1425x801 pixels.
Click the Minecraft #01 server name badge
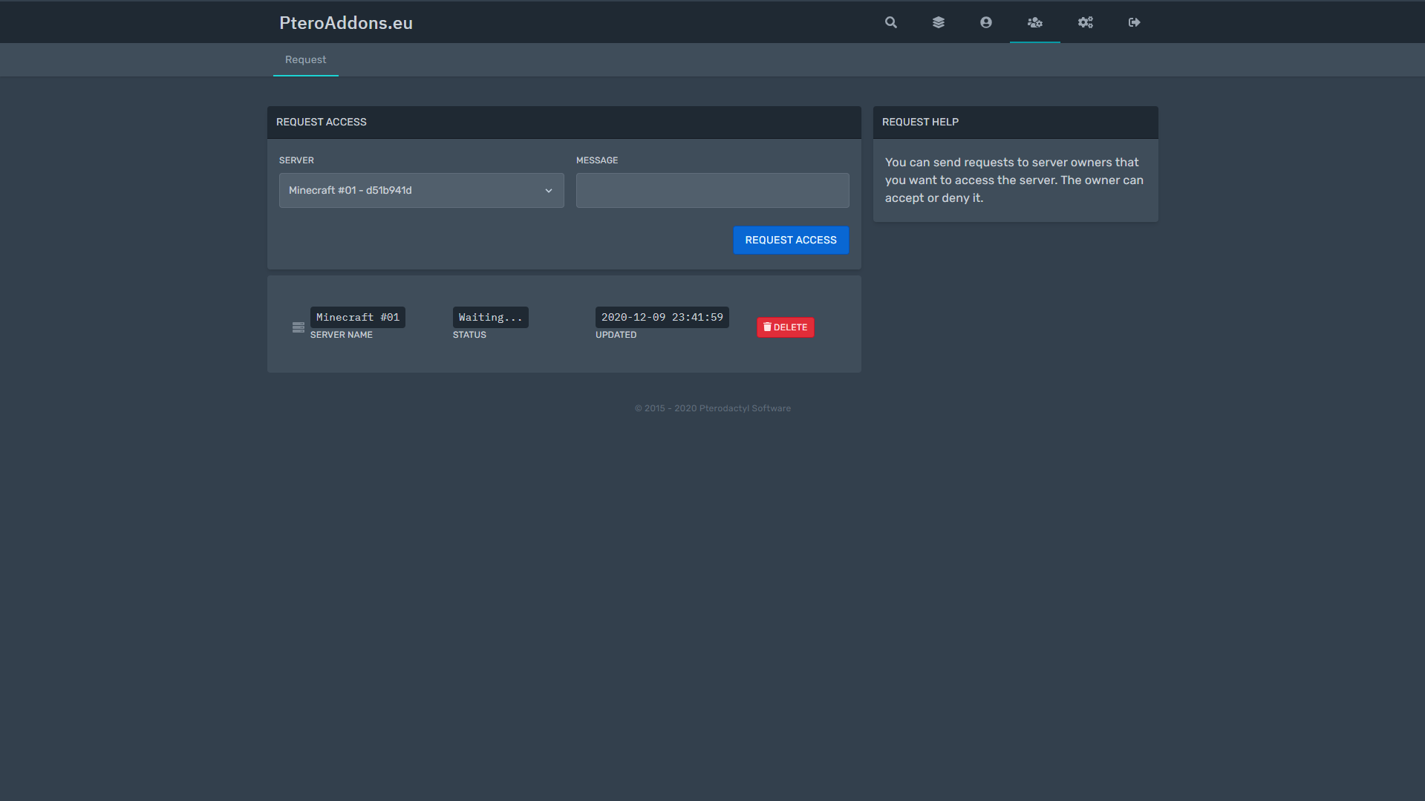(357, 317)
